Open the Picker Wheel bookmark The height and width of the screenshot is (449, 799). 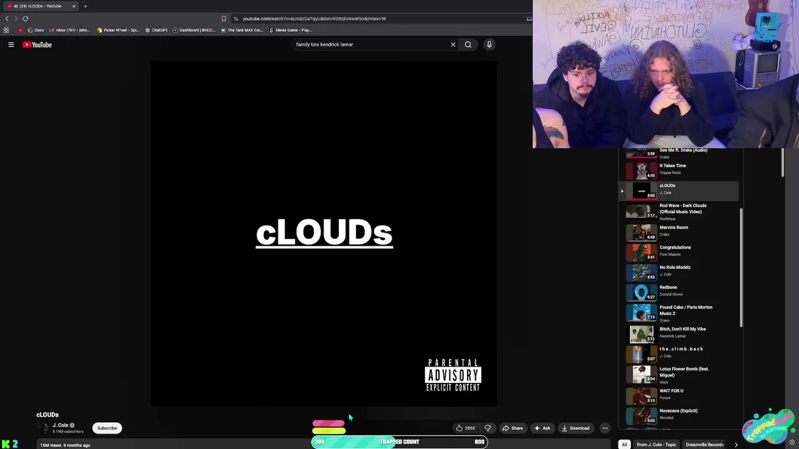pyautogui.click(x=118, y=30)
